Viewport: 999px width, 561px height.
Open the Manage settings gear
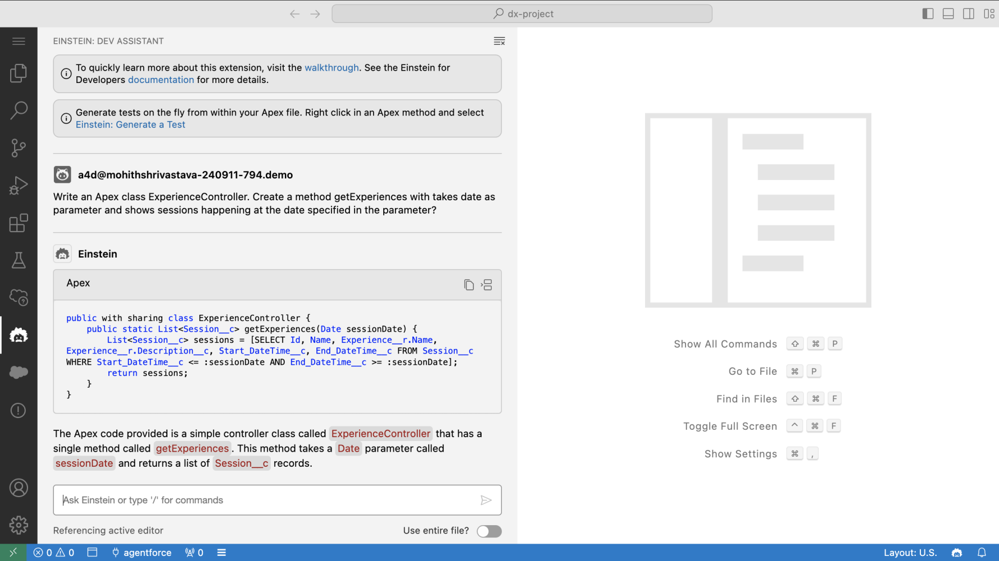coord(19,526)
